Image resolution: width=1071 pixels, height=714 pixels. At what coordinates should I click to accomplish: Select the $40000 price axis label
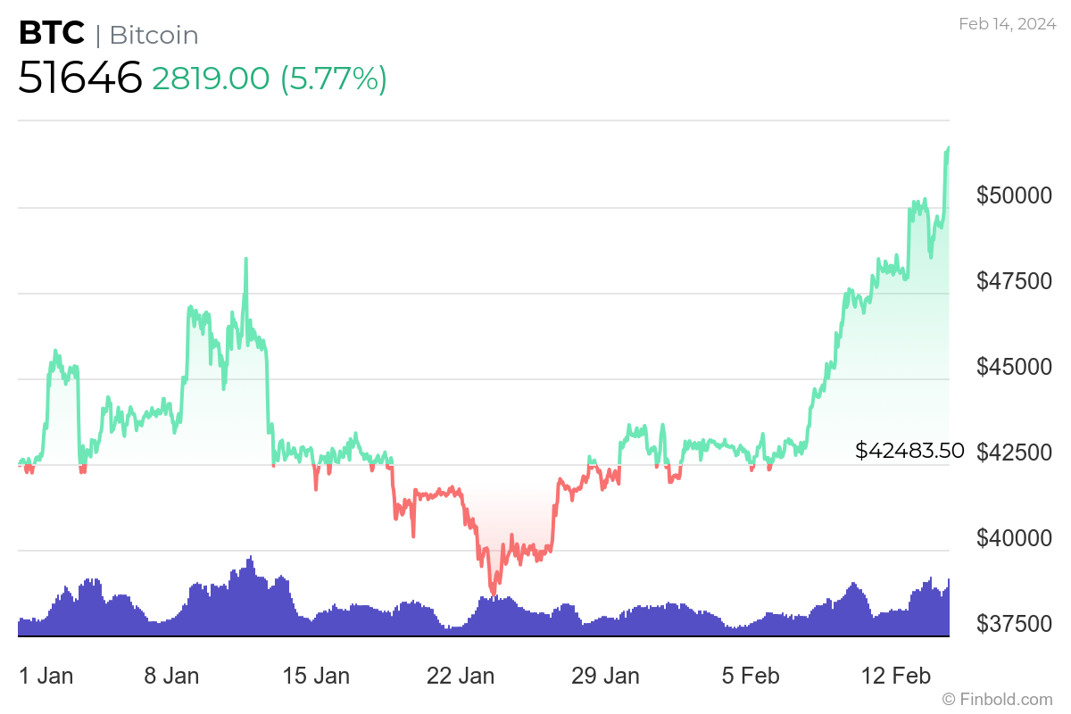(x=1014, y=537)
